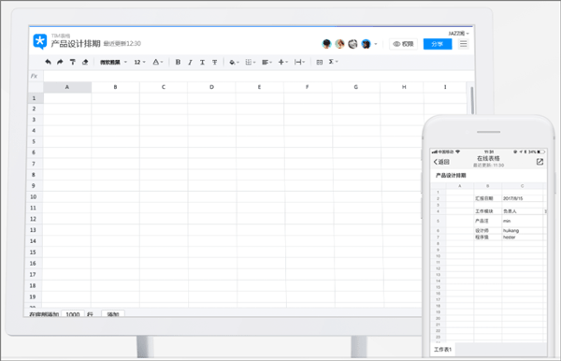Open the font size 12 dropdown
The width and height of the screenshot is (561, 361).
tap(139, 63)
